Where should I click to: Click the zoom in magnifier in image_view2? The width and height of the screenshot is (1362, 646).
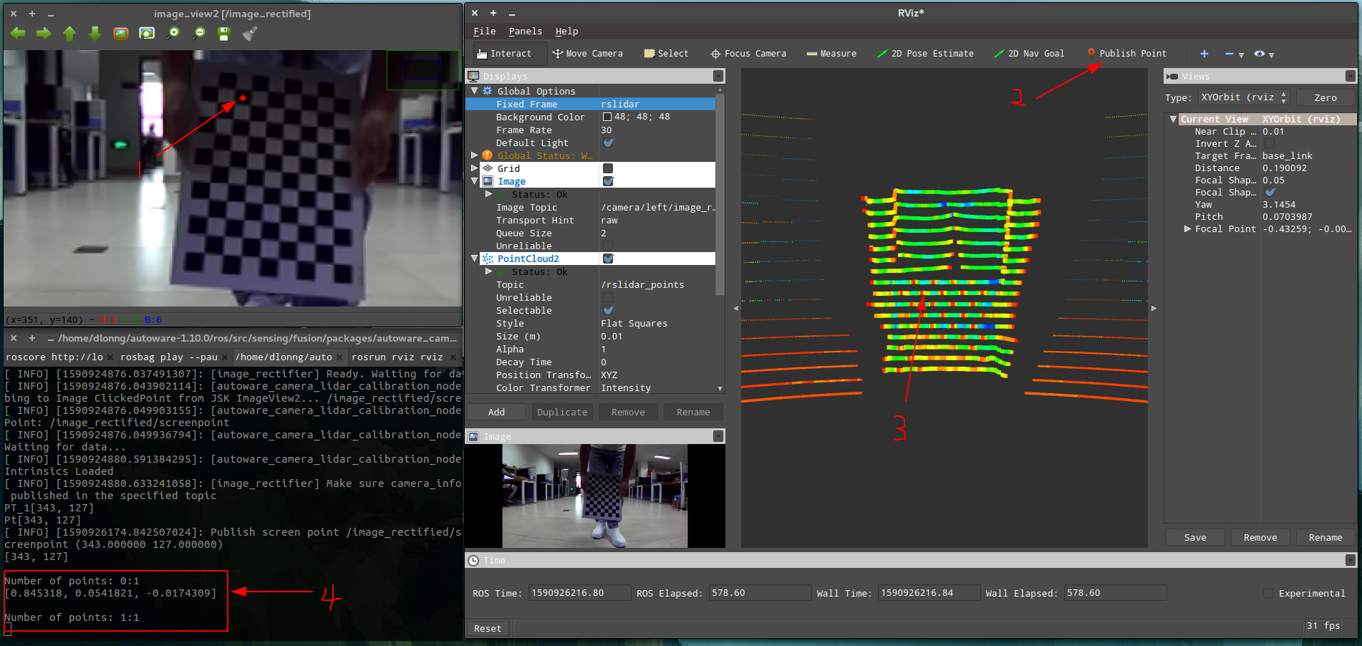coord(173,33)
